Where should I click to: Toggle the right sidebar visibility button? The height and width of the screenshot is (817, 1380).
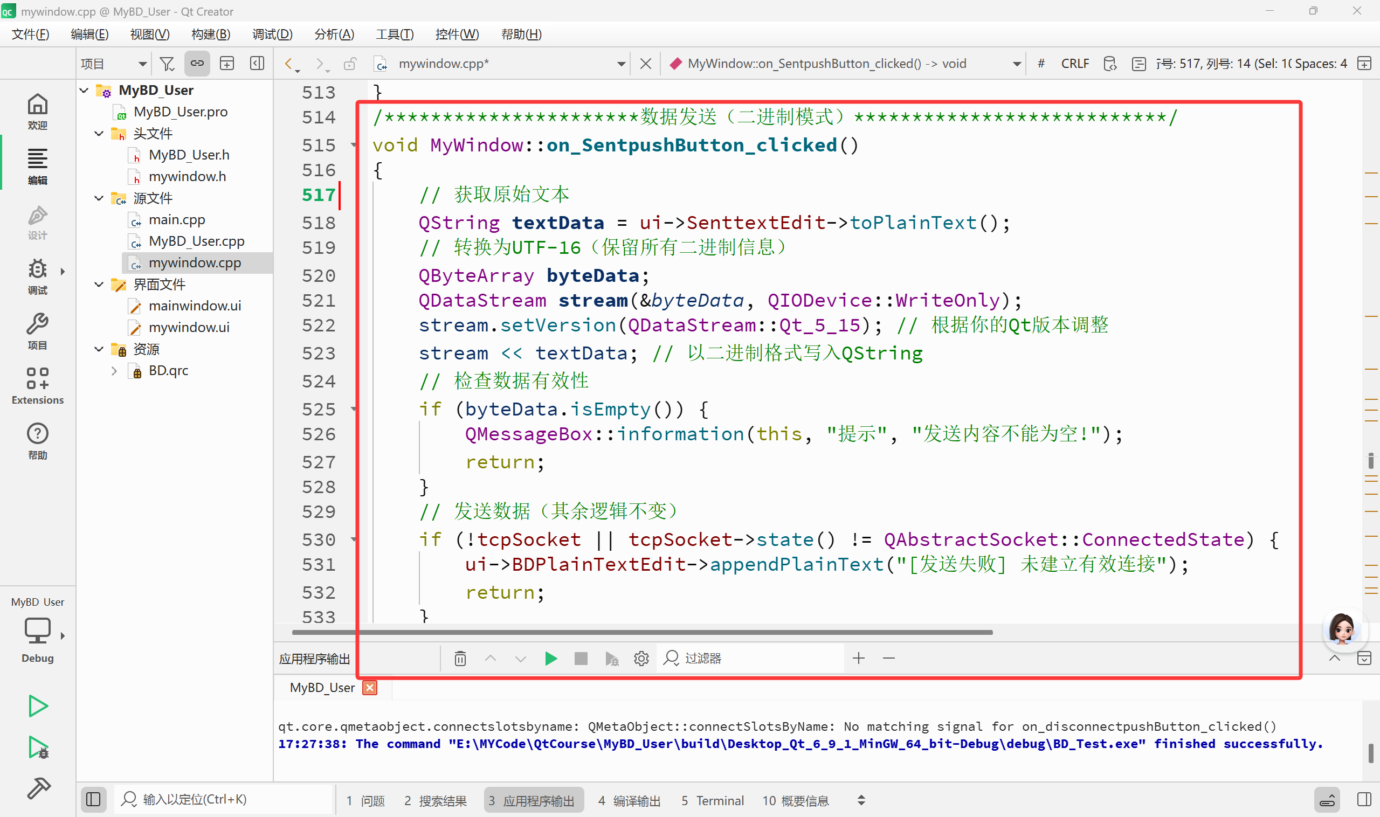point(1364,799)
